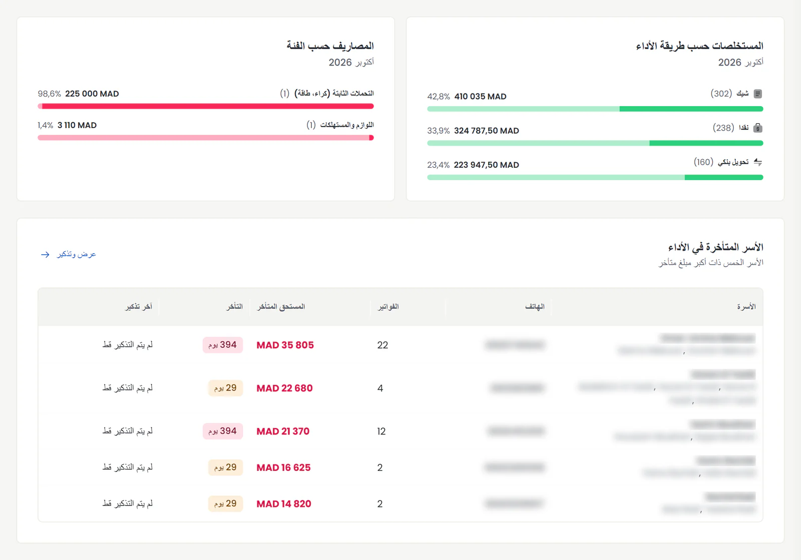Click the 29 يوم badge in MAD 22 680 row
This screenshot has width=801, height=560.
coord(225,388)
